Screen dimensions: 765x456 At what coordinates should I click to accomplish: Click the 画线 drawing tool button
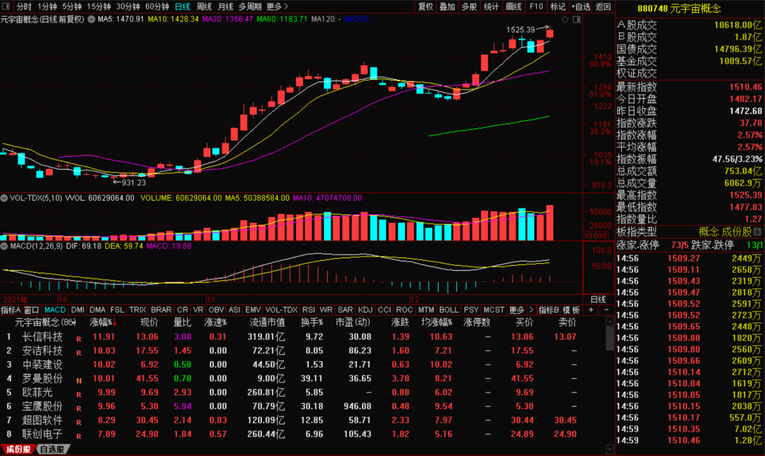click(x=514, y=6)
